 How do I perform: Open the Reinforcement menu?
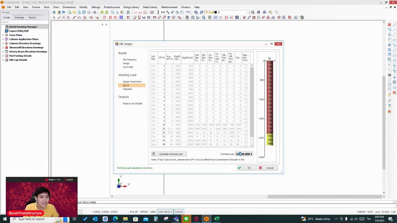[x=169, y=7]
